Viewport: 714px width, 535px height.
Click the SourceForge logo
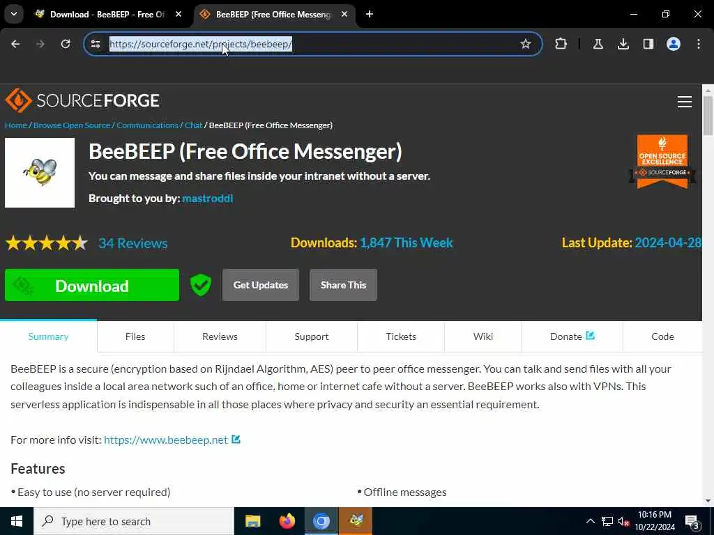click(82, 100)
